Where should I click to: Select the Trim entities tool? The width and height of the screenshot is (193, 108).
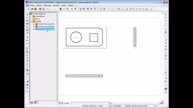[x=166, y=82]
